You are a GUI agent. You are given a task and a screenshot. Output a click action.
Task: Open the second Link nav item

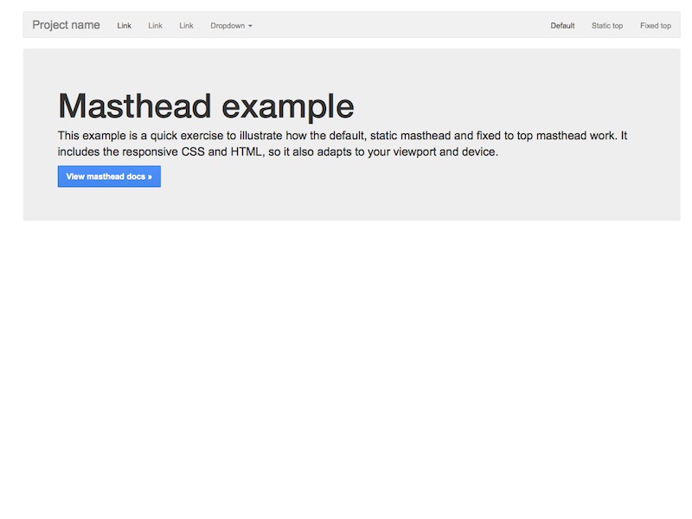pos(156,26)
